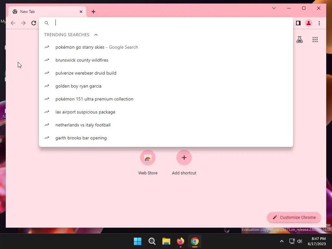332x249 pixels.
Task: Select suggestion pulverize werebear druid build
Action: pos(166,73)
